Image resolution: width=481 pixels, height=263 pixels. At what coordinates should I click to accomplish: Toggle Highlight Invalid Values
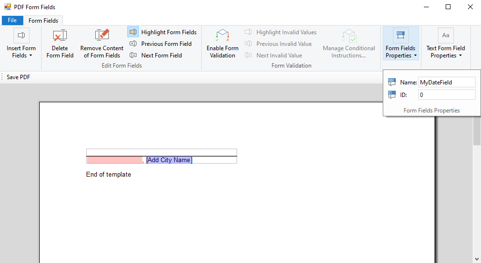point(281,32)
